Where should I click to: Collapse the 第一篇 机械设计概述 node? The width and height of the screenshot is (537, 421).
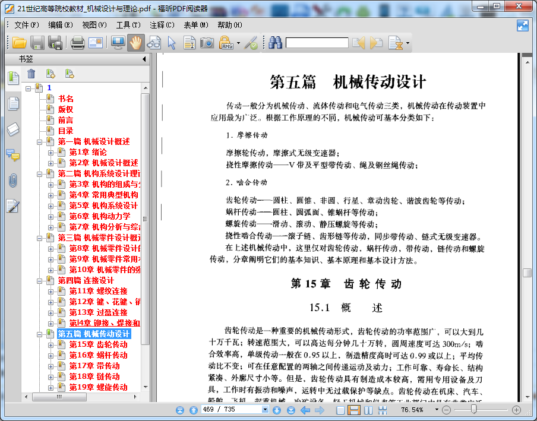[x=39, y=142]
